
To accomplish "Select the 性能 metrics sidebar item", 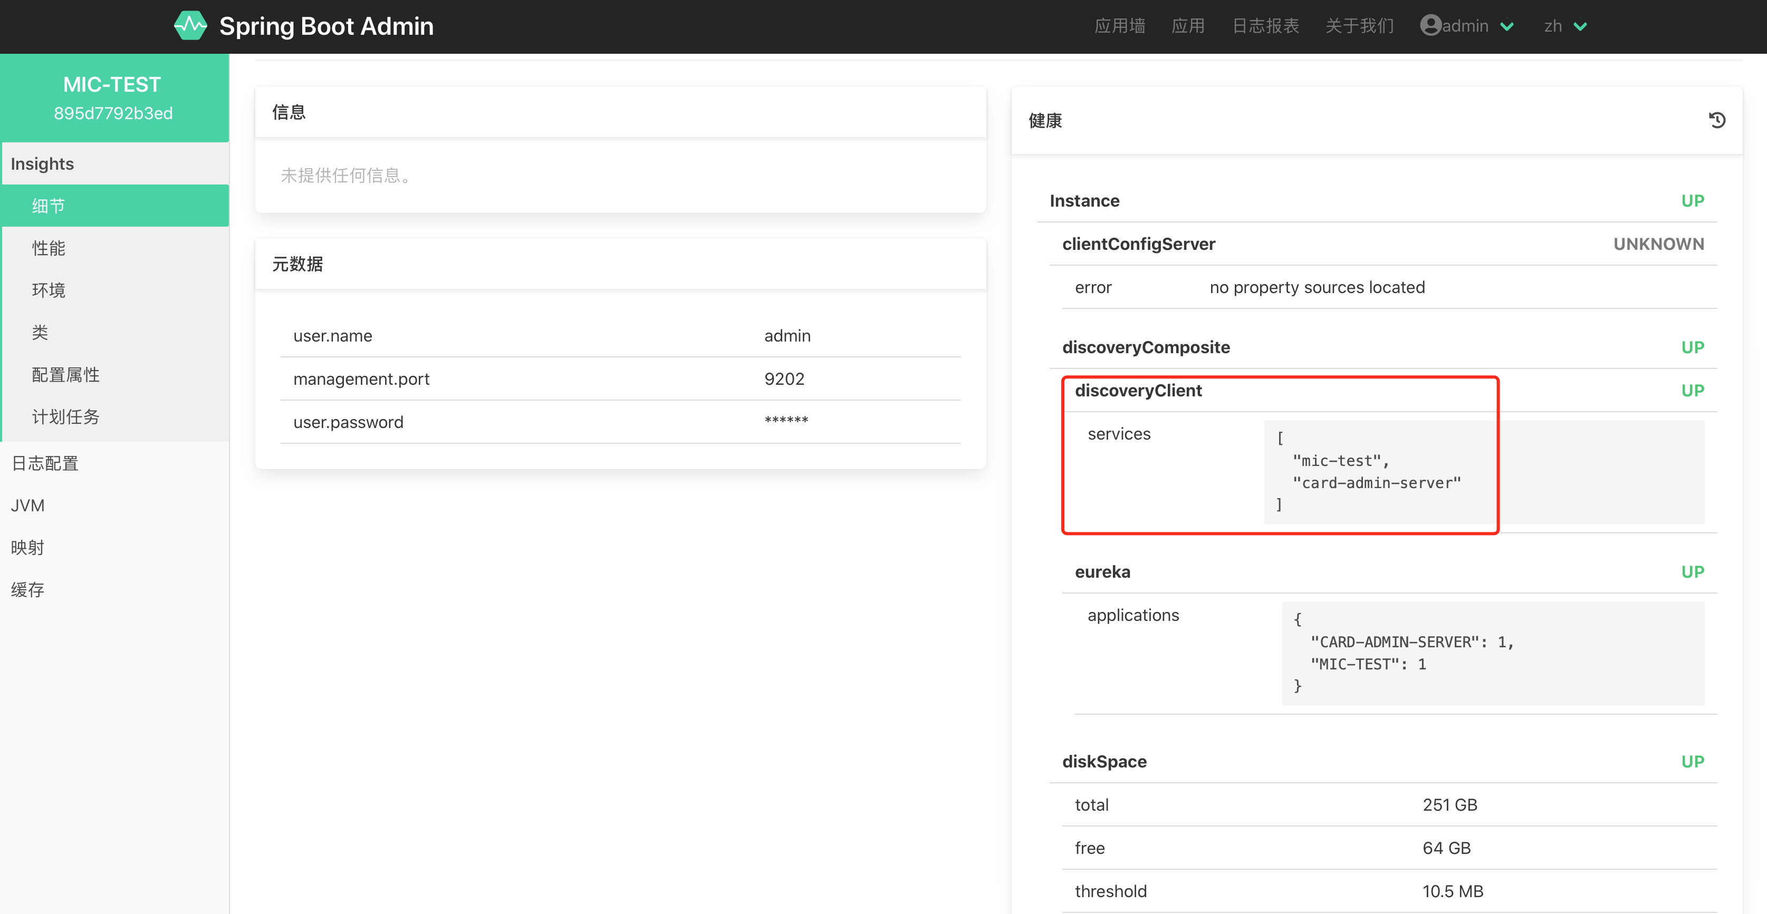I will coord(114,248).
